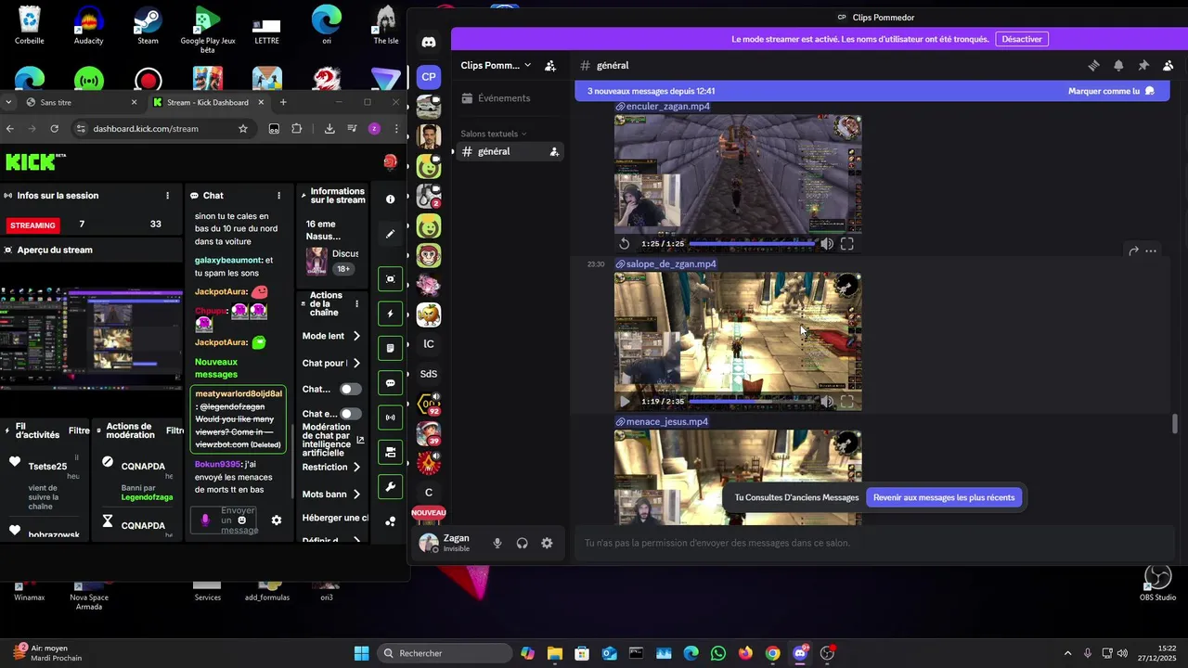The height and width of the screenshot is (668, 1188).
Task: Forward the salope_de_zgan.mp4 message
Action: pos(1133,250)
